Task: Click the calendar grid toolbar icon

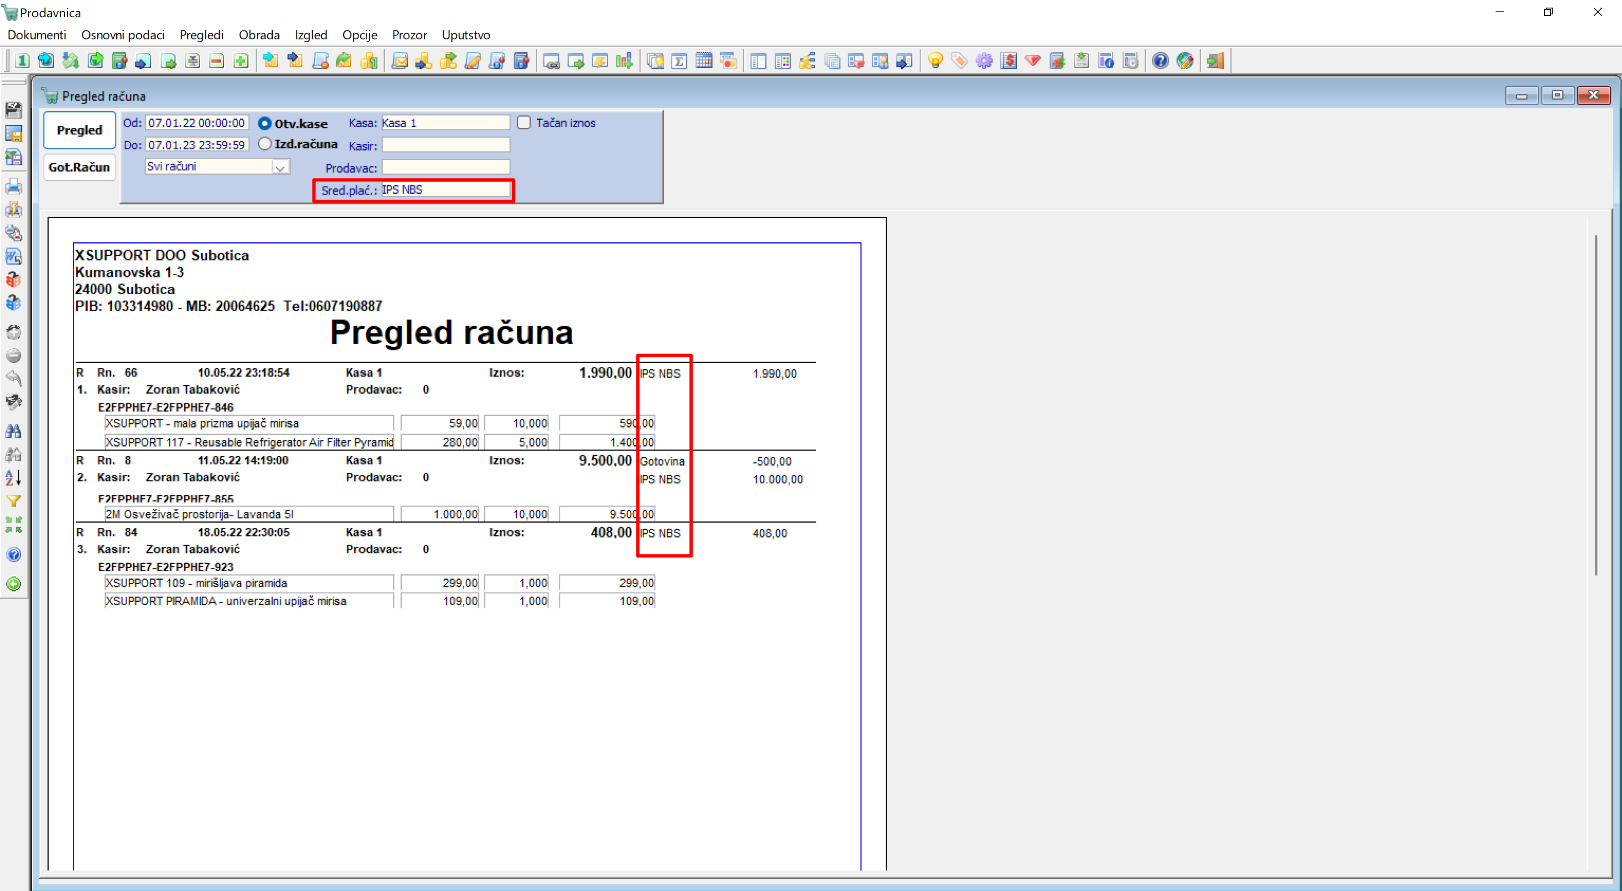Action: (704, 60)
